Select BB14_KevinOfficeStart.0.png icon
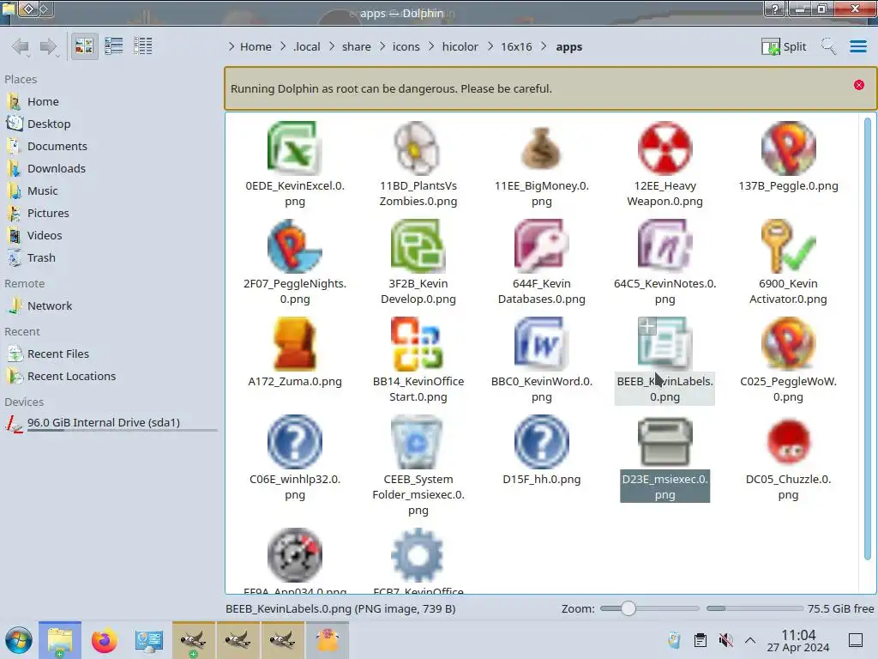 (x=418, y=343)
